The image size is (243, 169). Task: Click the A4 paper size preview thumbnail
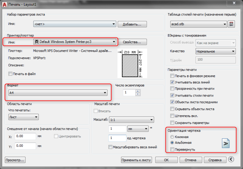[132, 63]
